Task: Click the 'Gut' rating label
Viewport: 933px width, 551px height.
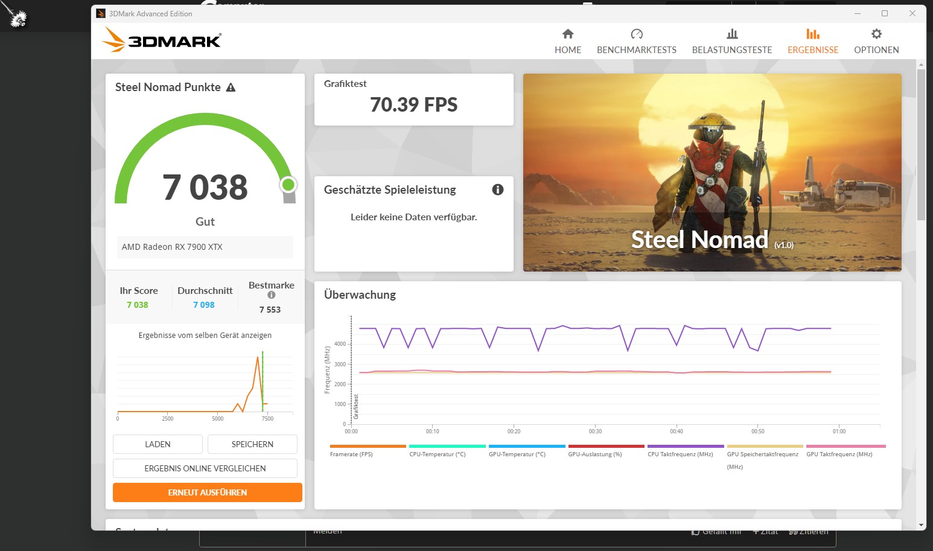Action: point(205,221)
